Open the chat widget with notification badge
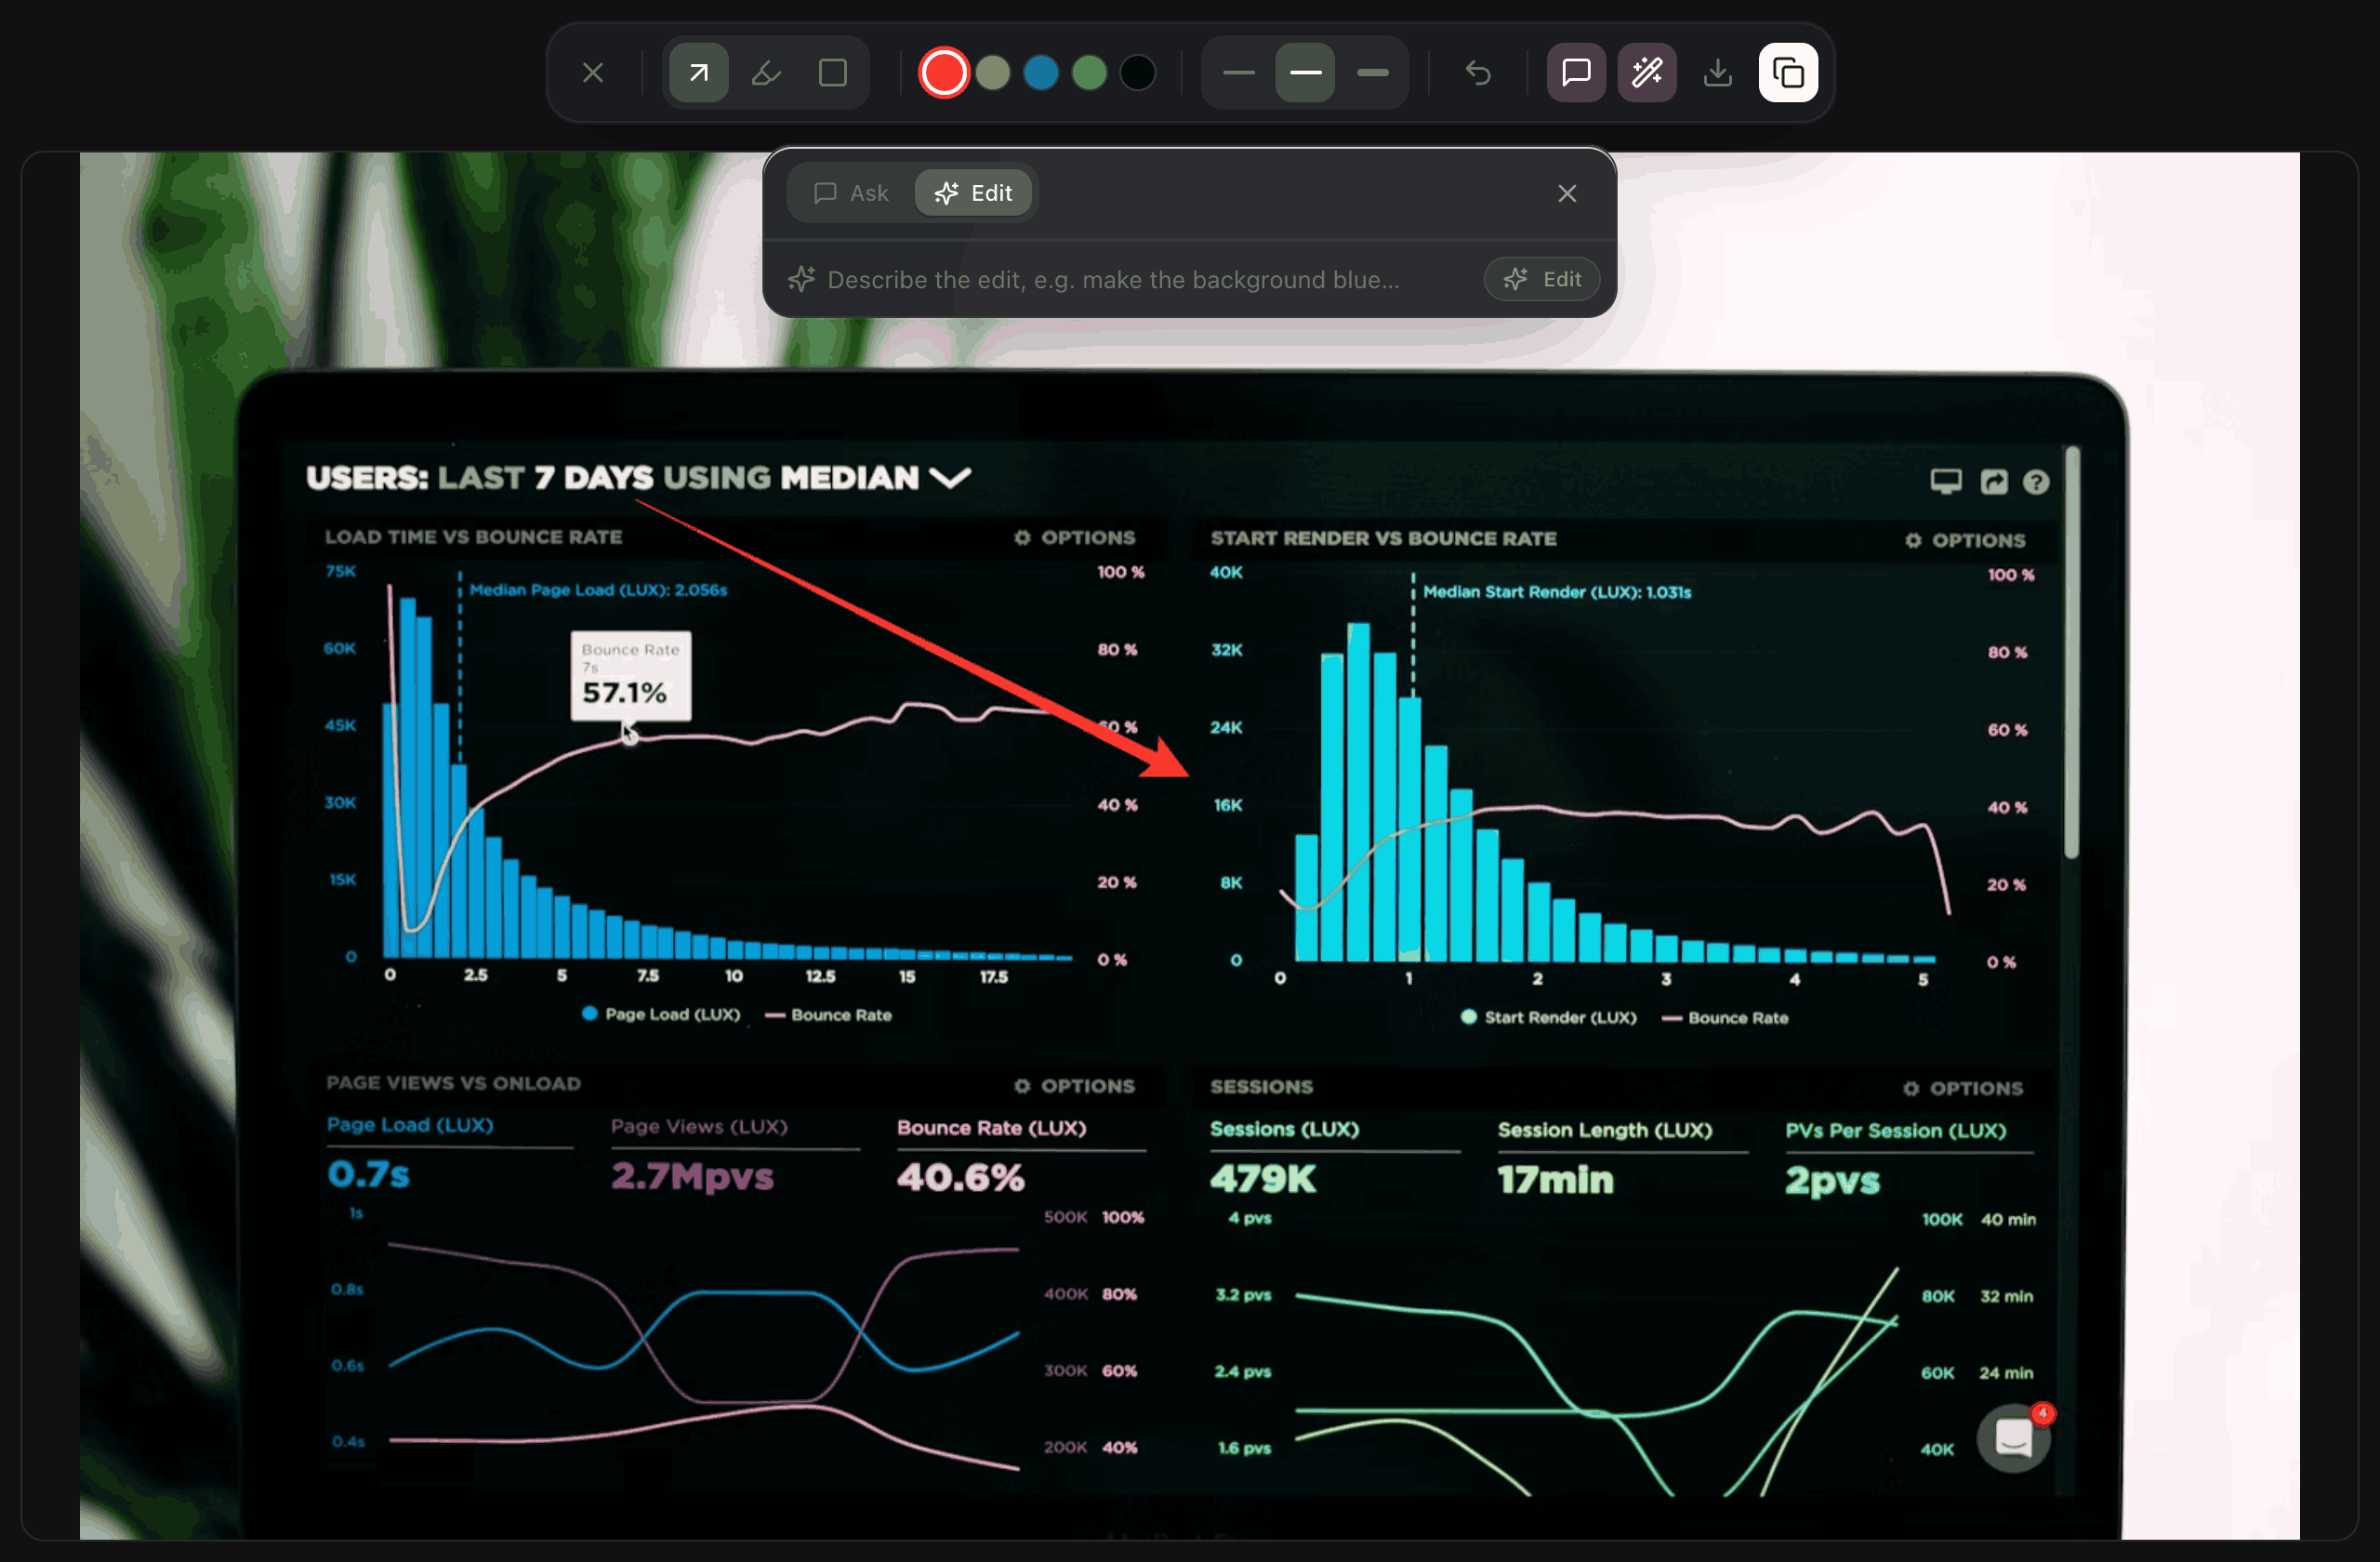This screenshot has width=2380, height=1562. point(2014,1438)
